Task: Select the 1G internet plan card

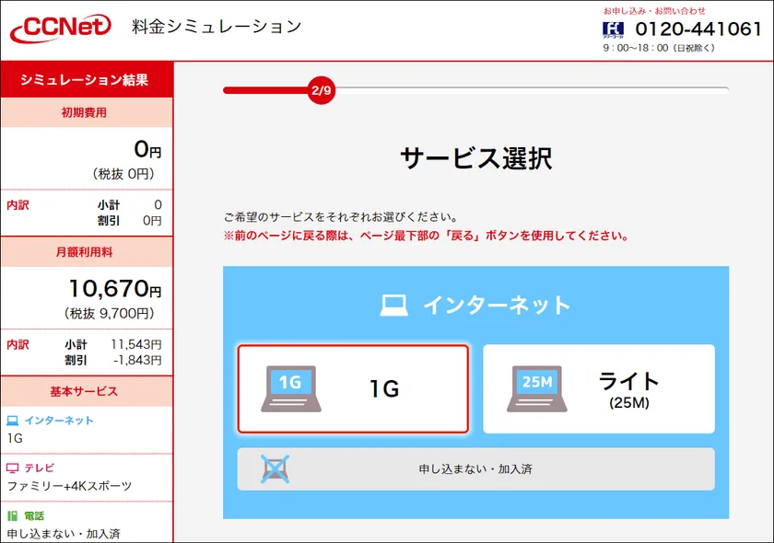Action: [x=353, y=388]
